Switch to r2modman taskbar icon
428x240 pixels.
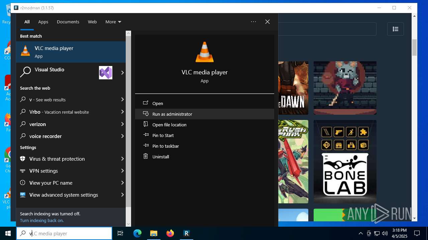187,233
